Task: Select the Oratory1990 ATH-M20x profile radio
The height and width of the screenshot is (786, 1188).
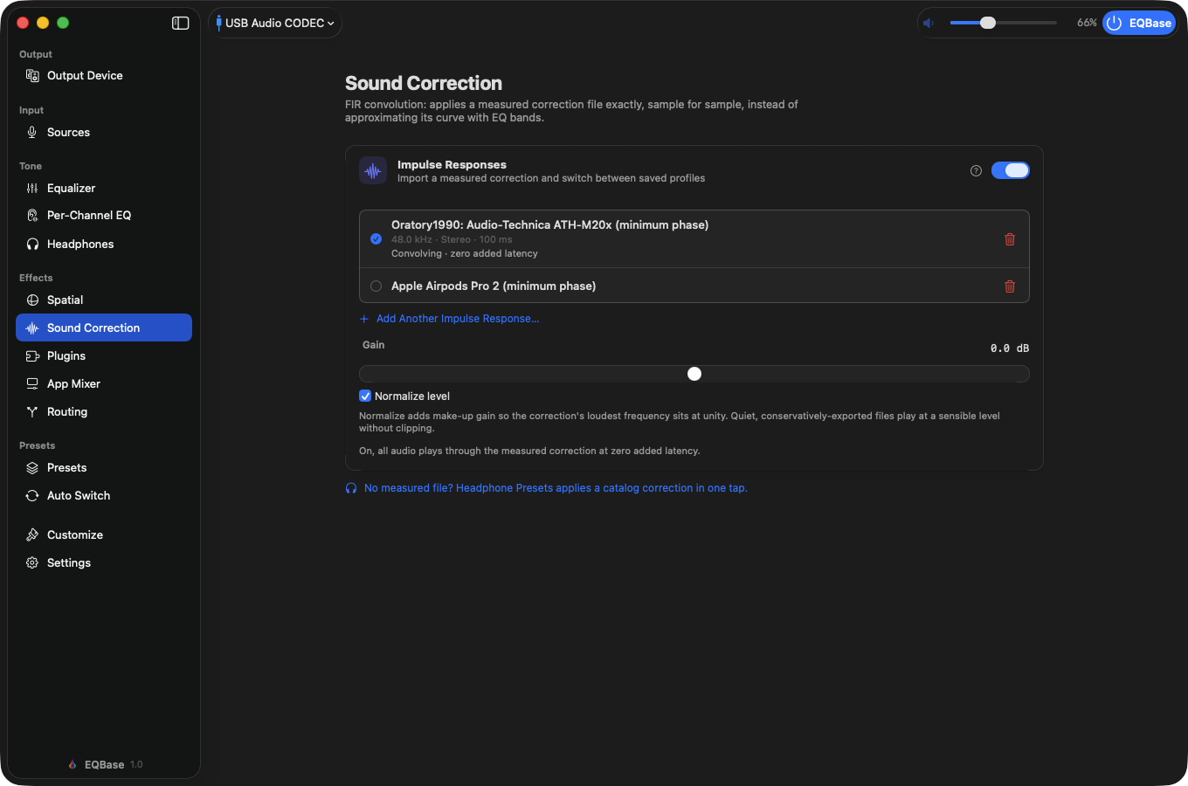Action: click(376, 239)
